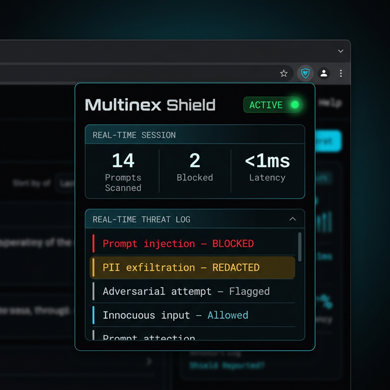Click the 14 Prompts Scanned stat
The image size is (390, 390).
click(123, 171)
